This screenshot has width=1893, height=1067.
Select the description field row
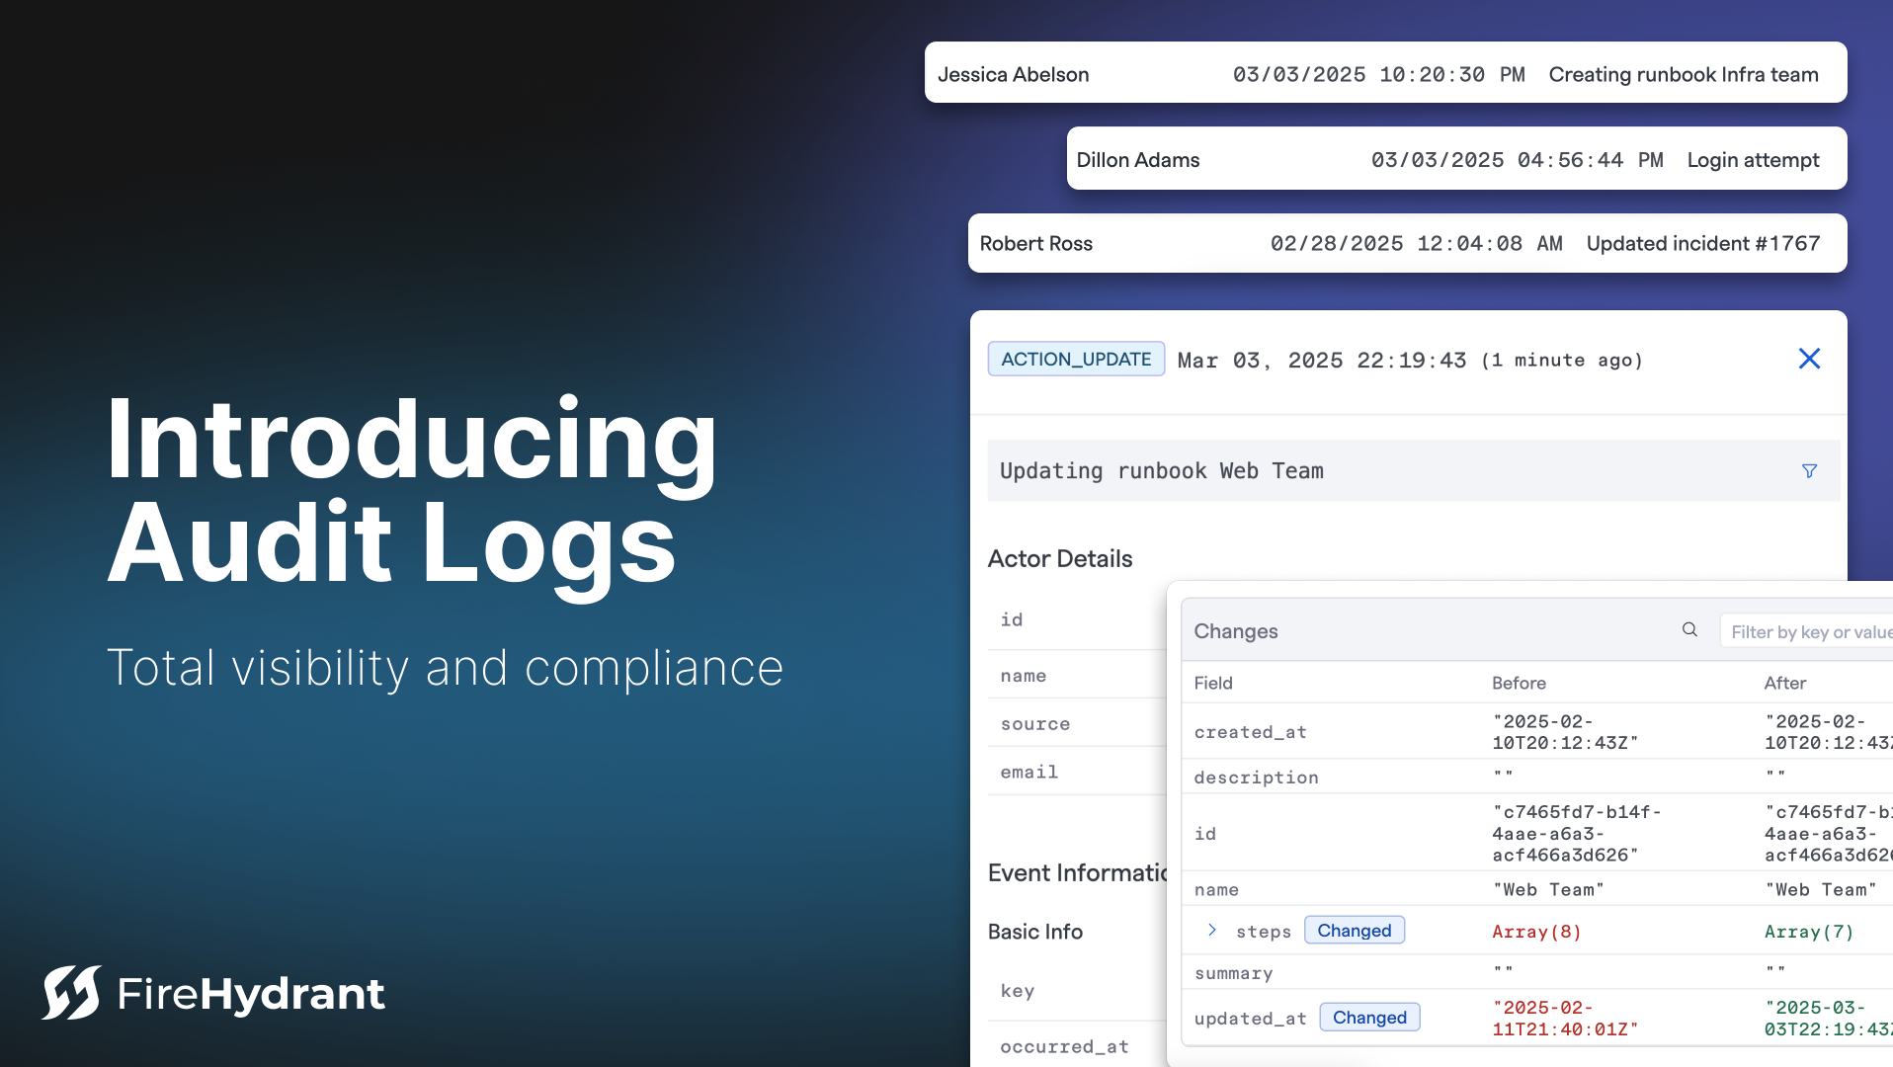click(x=1537, y=777)
